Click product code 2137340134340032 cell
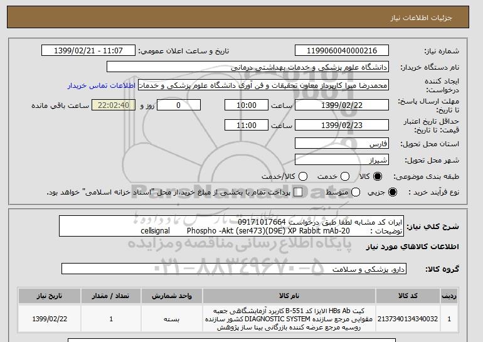 (408, 319)
